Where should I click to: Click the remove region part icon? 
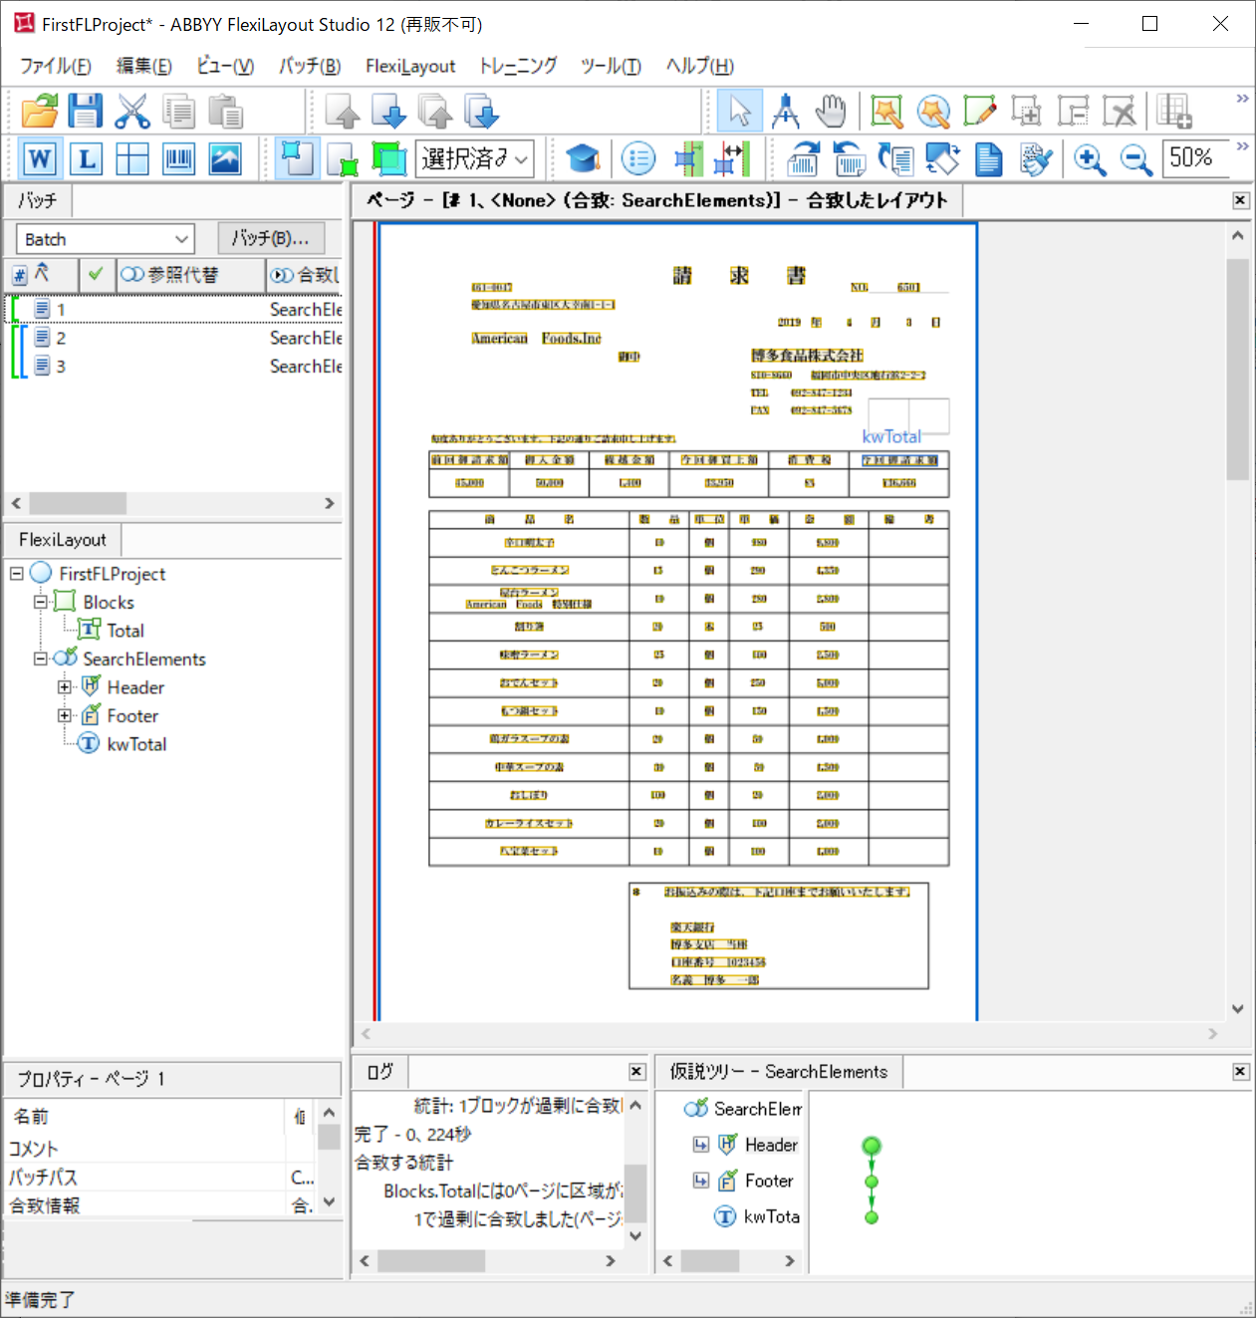coord(1073,111)
